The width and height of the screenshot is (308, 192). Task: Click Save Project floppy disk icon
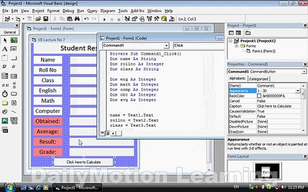point(46,19)
